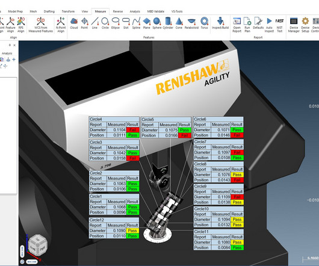Click the view orientation cube
Viewport: 319px width, 266px height.
click(x=38, y=246)
